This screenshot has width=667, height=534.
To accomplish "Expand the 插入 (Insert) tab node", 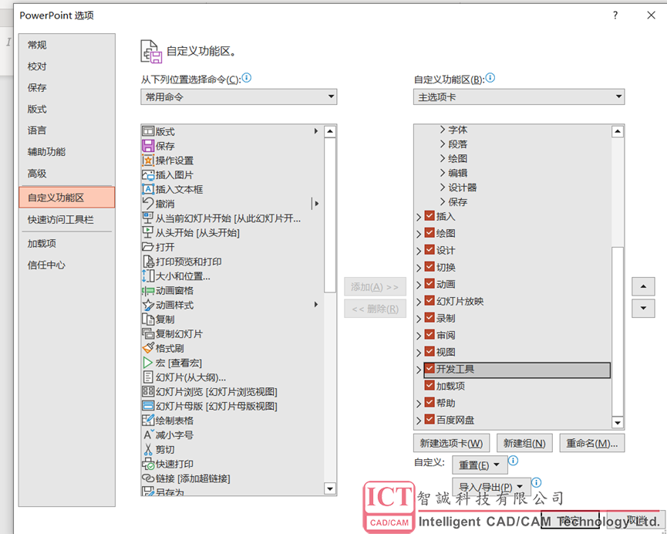I will (x=419, y=217).
